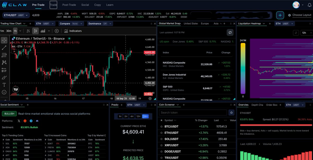This screenshot has height=160, width=313.
Task: Switch to the Europe market tab
Action: (205, 23)
